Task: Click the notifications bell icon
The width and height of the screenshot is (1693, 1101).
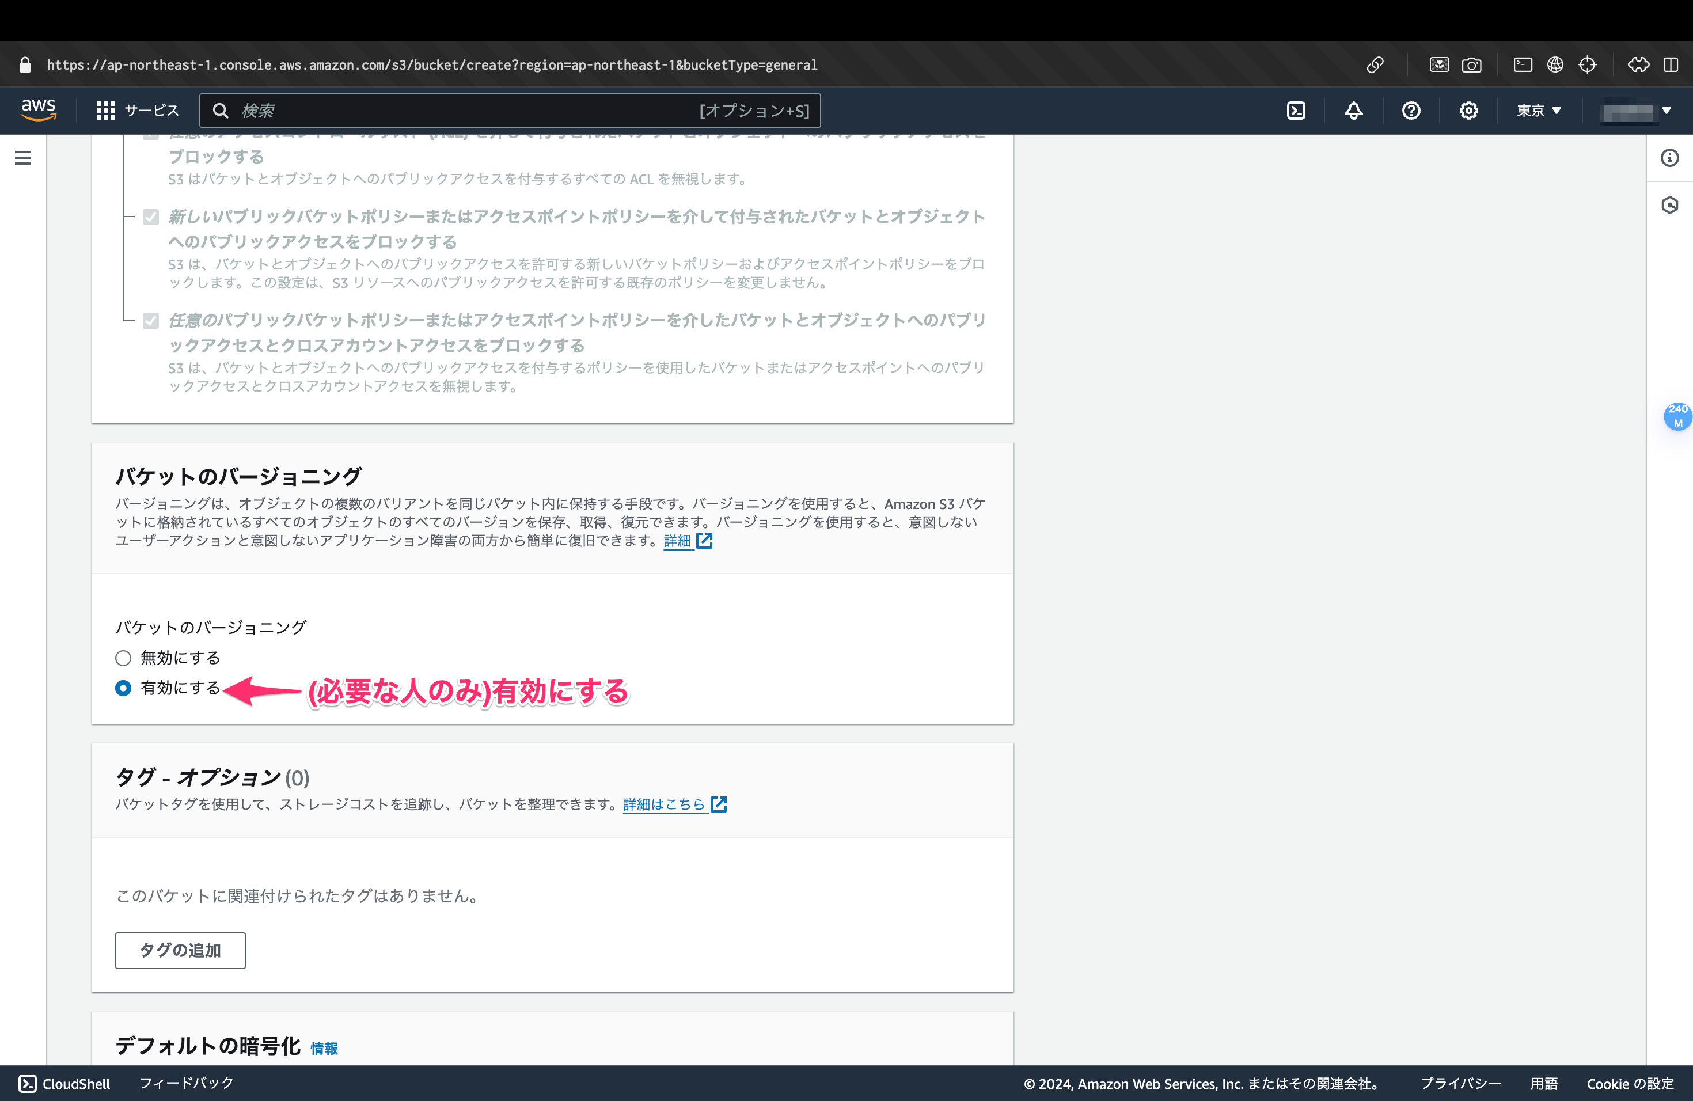Action: (x=1353, y=110)
